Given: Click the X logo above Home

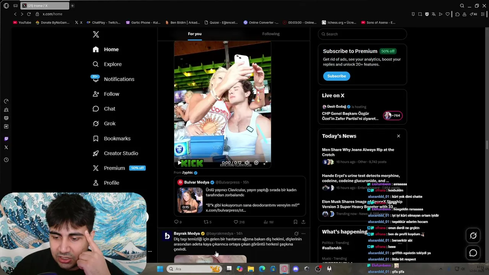Looking at the screenshot, I should click(x=96, y=34).
